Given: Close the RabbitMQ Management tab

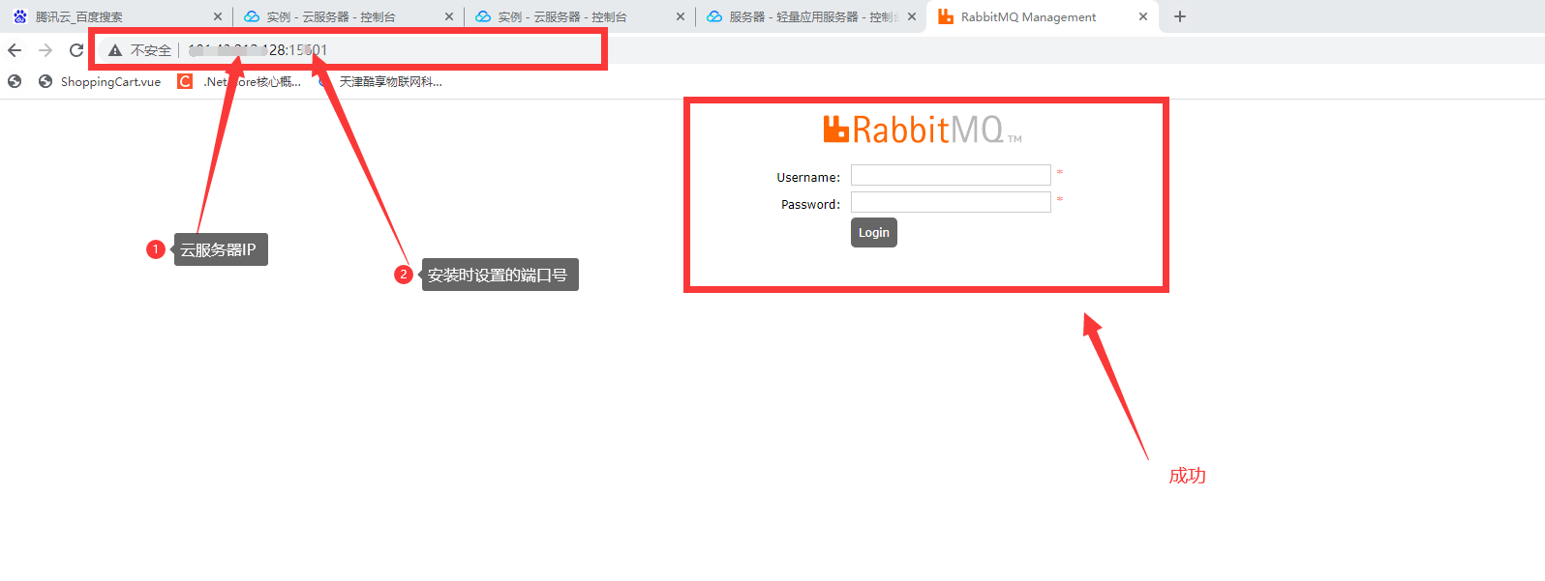Looking at the screenshot, I should tap(1142, 16).
